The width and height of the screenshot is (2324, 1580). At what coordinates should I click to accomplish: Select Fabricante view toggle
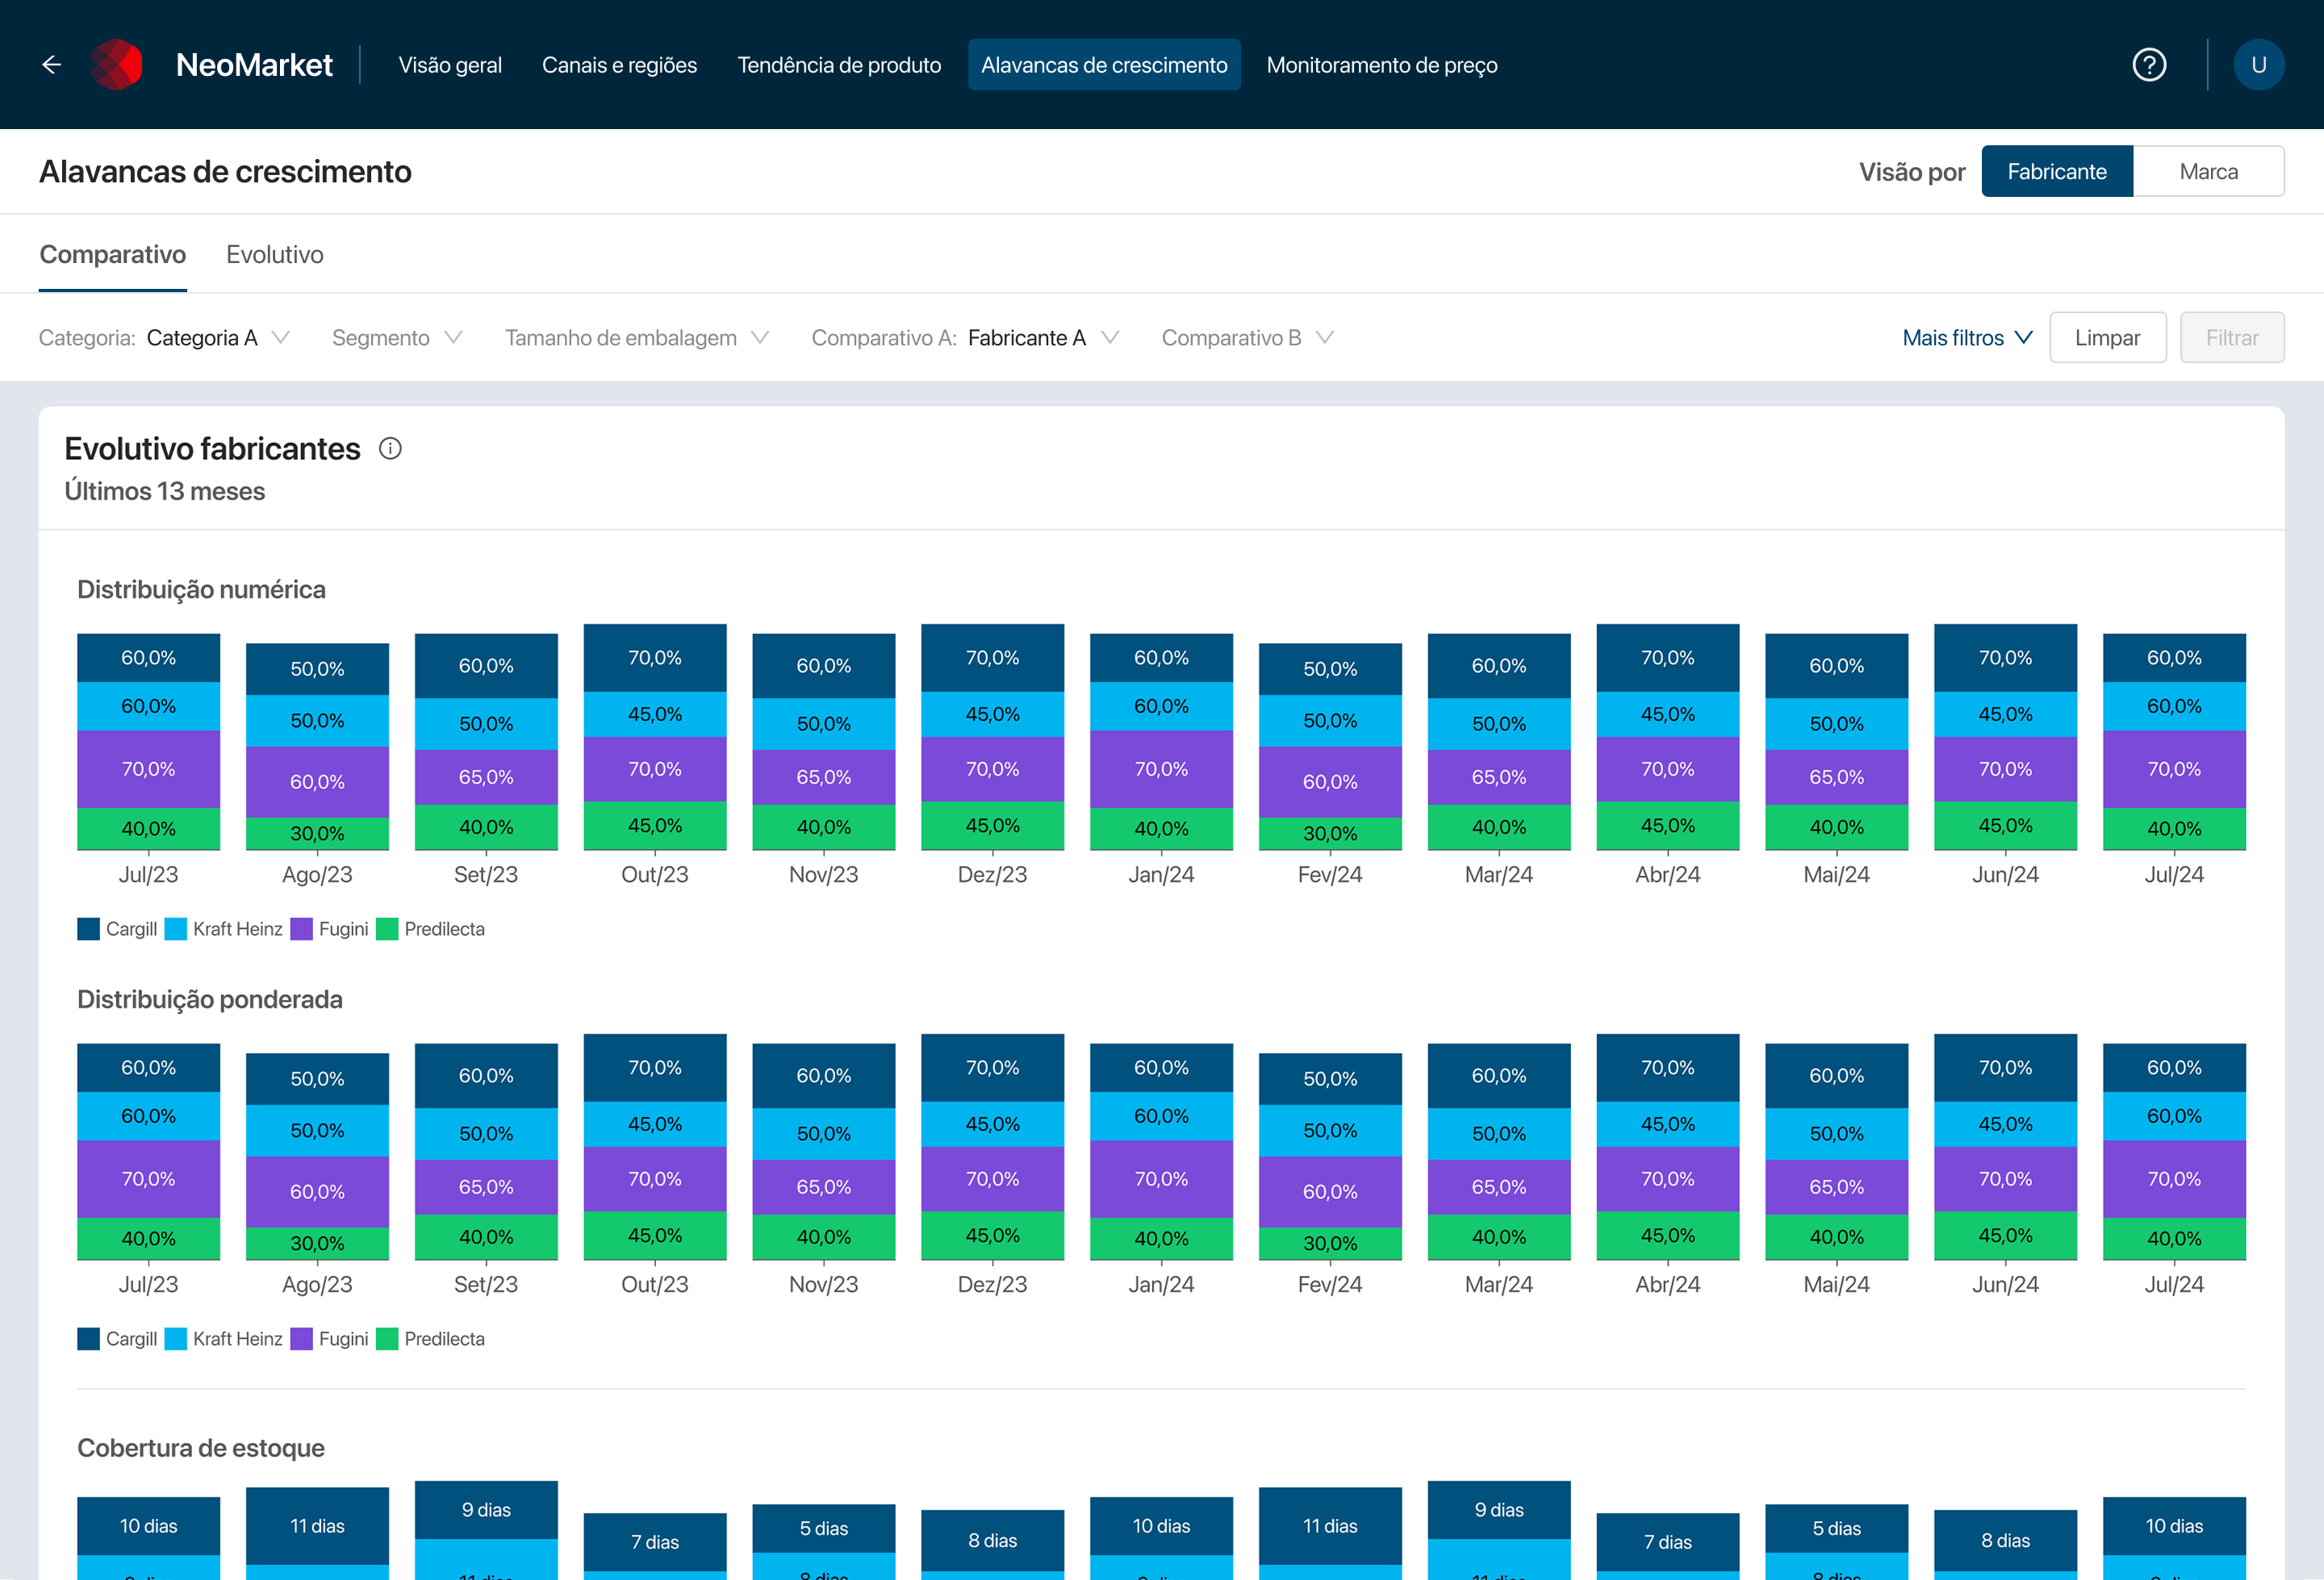[2057, 171]
